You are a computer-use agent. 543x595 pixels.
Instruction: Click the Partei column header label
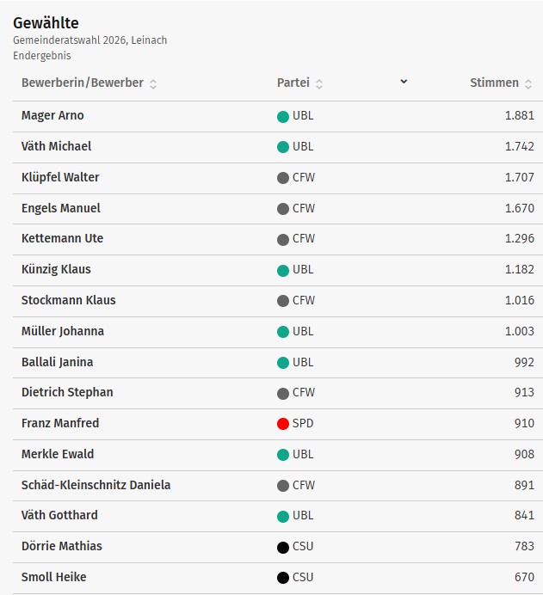293,83
